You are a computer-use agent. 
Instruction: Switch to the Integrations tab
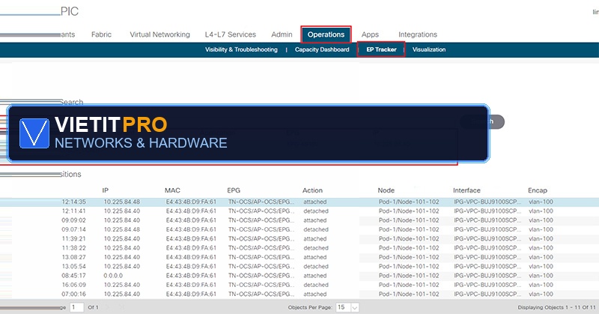[x=418, y=34]
